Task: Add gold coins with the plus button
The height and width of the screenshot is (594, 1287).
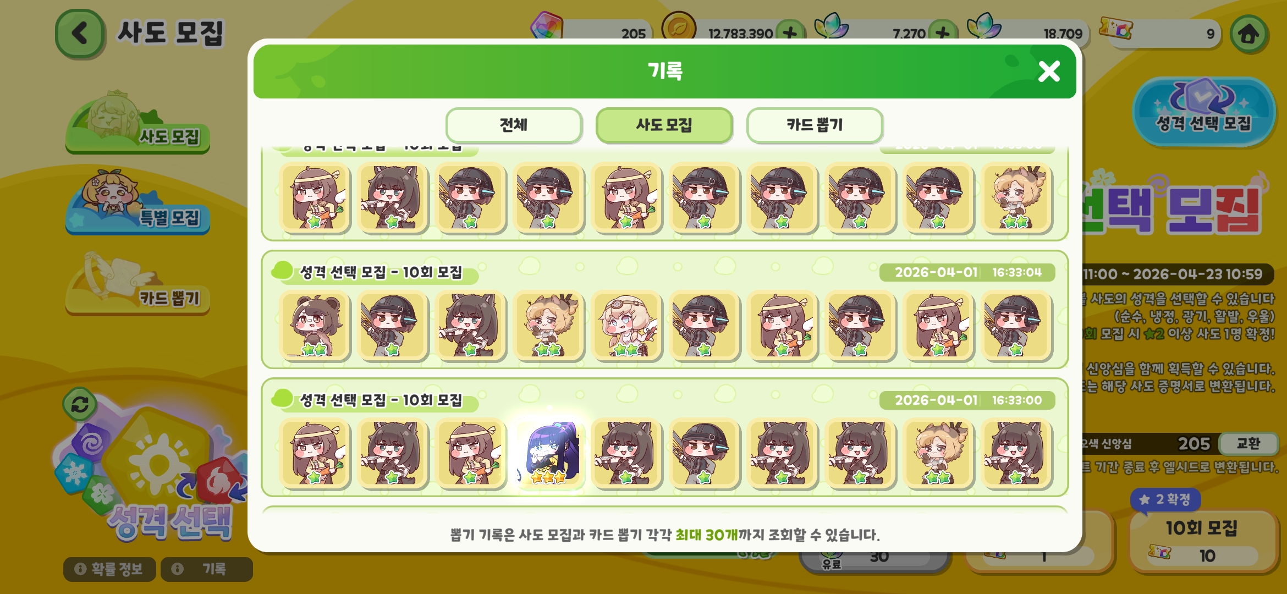Action: click(790, 33)
